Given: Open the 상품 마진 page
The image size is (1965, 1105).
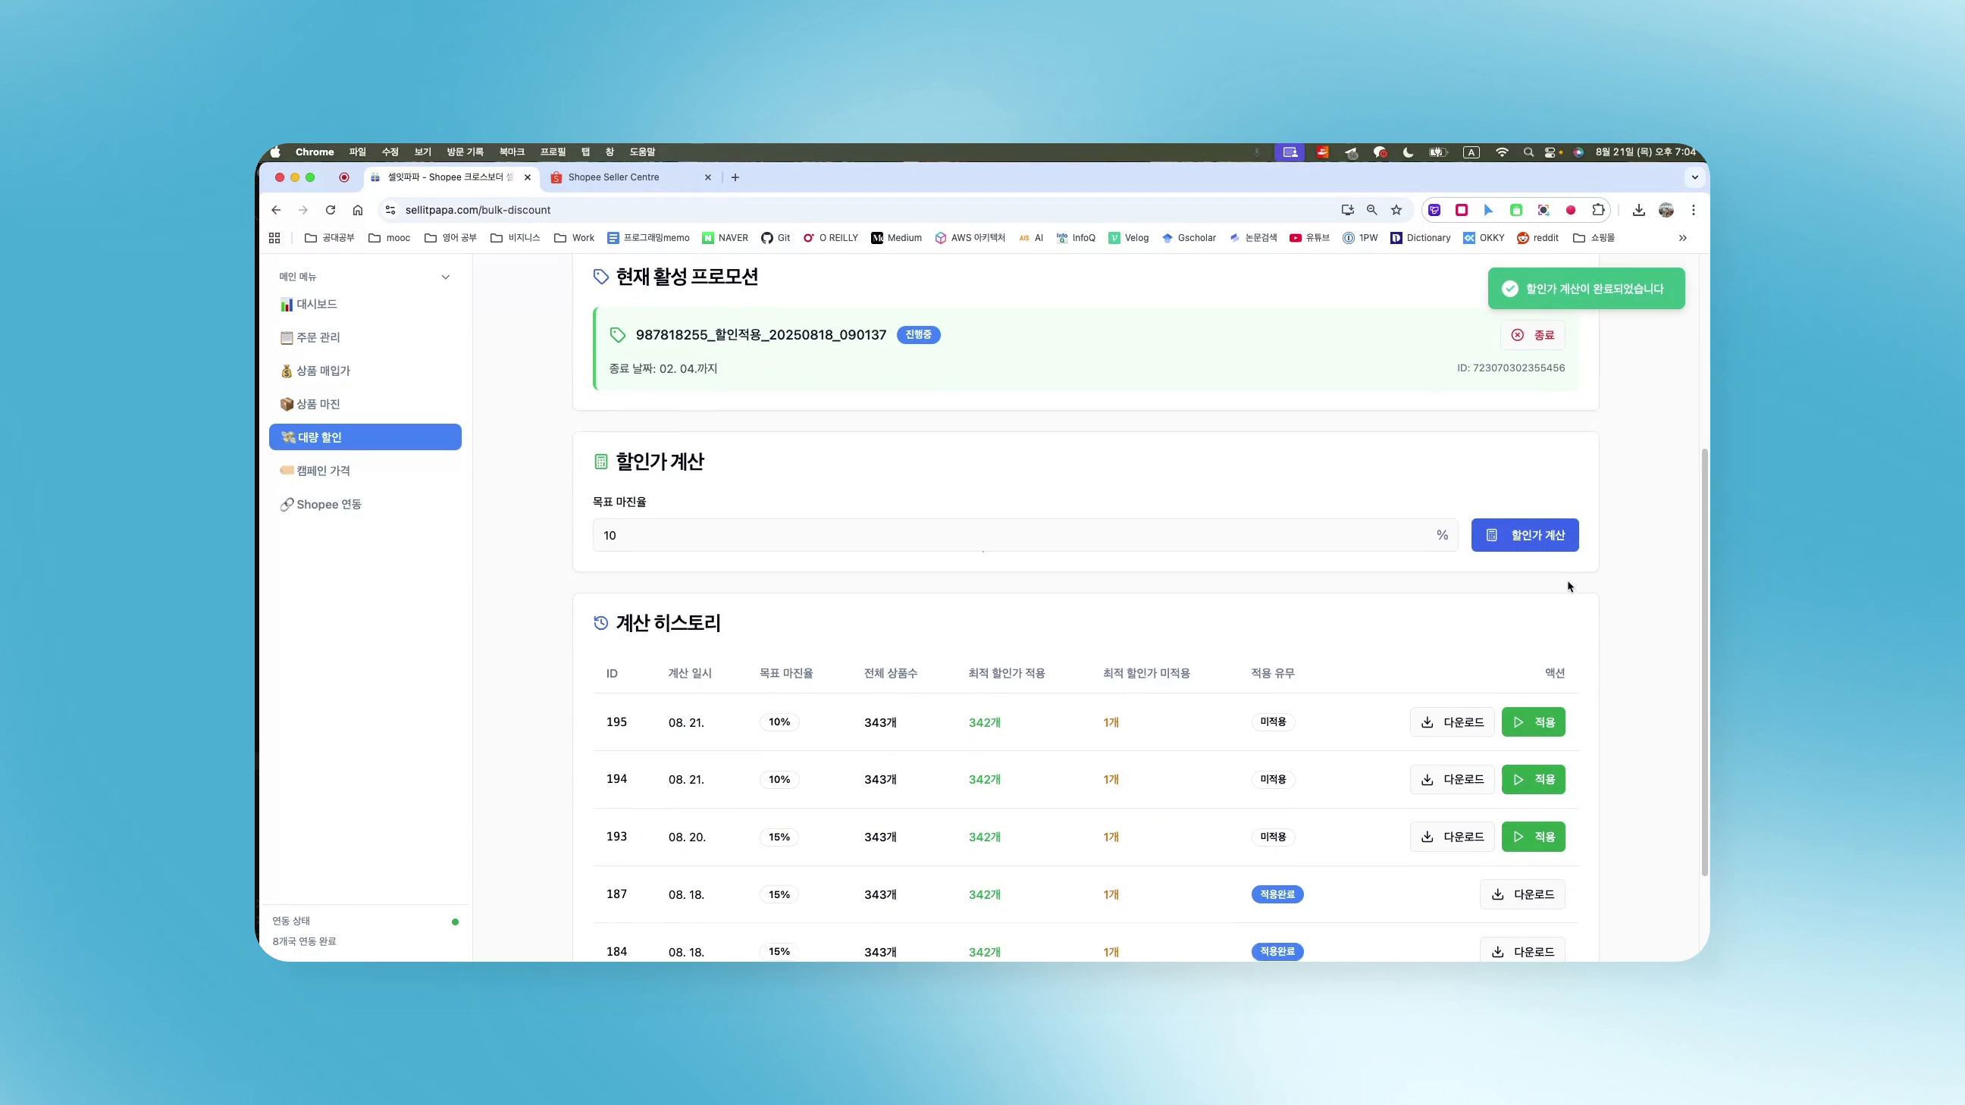Looking at the screenshot, I should (318, 404).
